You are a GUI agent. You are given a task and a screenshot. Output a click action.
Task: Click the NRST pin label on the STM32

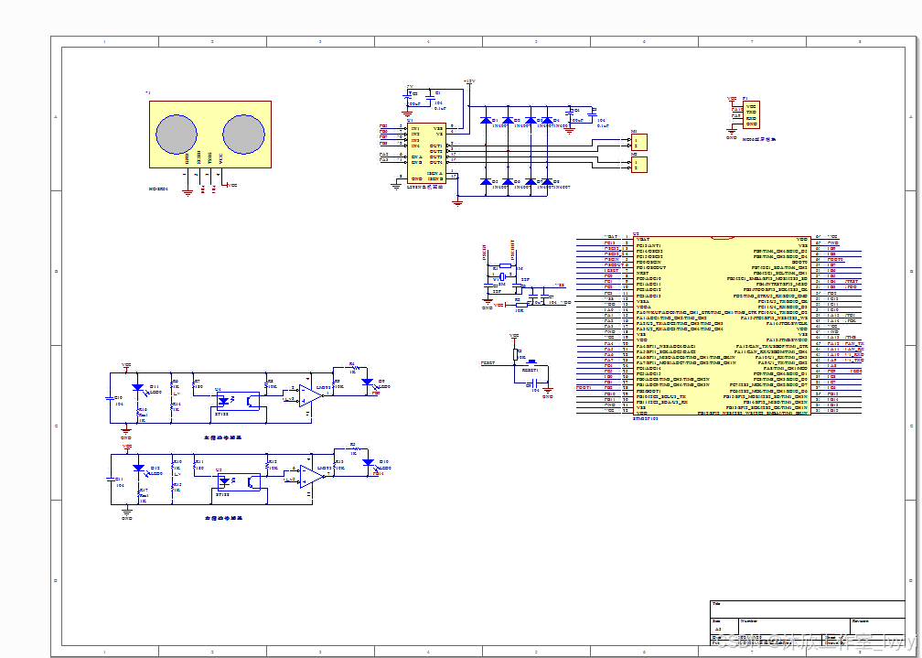click(x=643, y=273)
